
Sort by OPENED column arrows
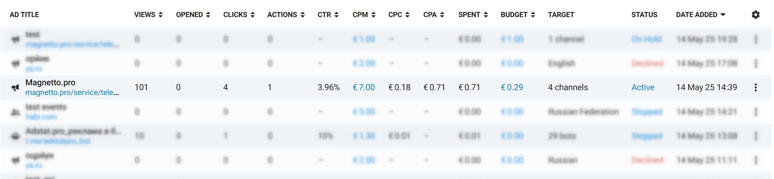208,15
